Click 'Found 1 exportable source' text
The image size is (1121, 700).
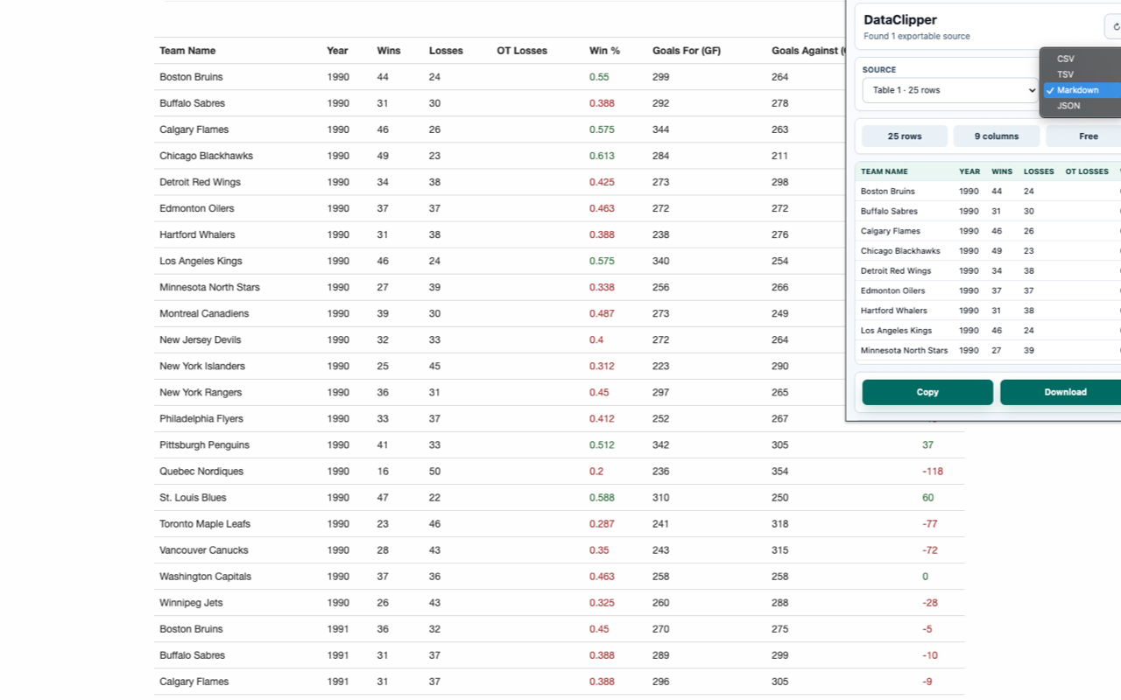point(917,37)
